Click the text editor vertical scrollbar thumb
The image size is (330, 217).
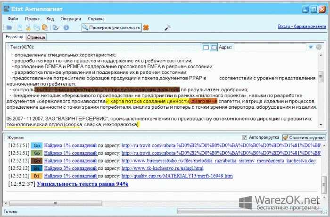pos(321,77)
